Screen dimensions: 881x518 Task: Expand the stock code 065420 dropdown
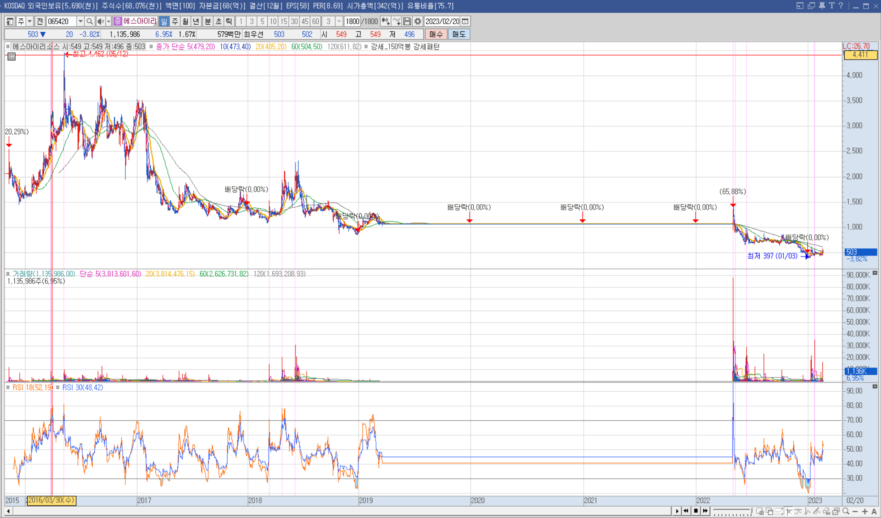pyautogui.click(x=80, y=21)
